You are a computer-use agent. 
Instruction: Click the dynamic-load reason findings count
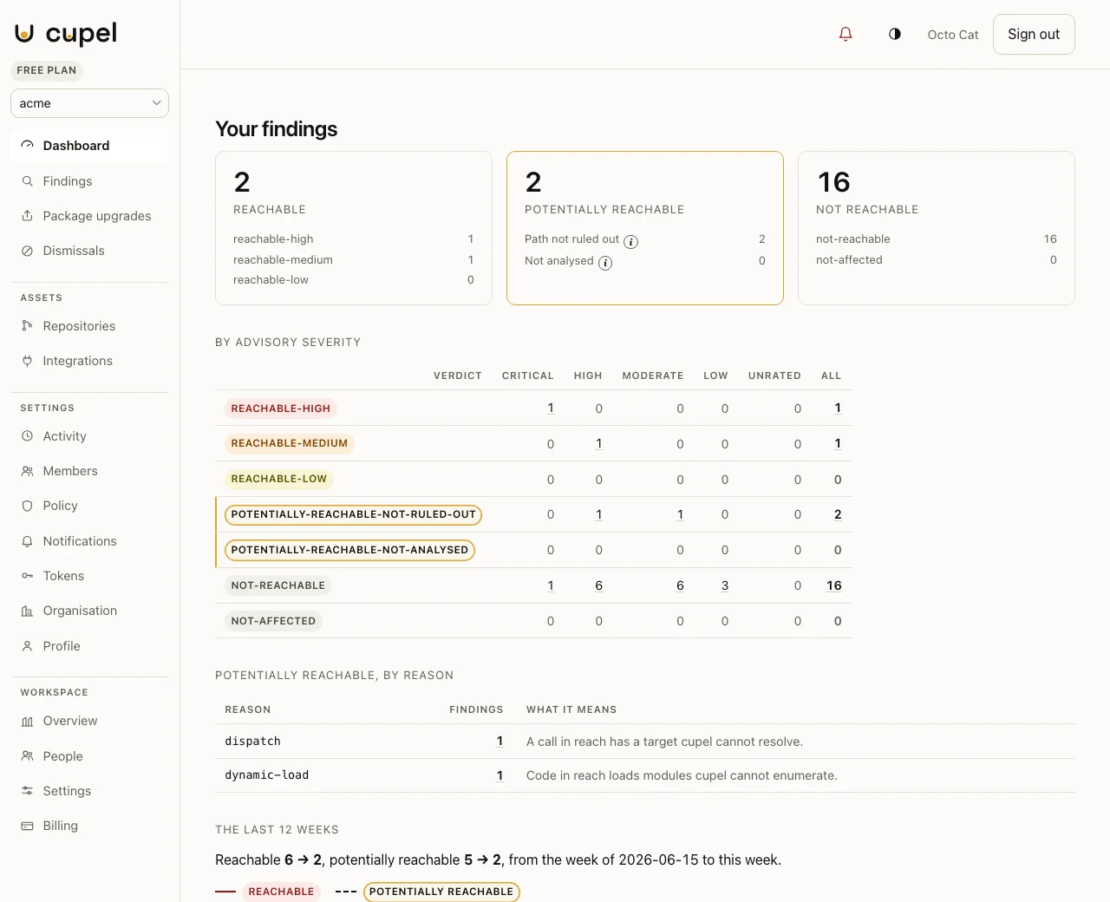[499, 775]
